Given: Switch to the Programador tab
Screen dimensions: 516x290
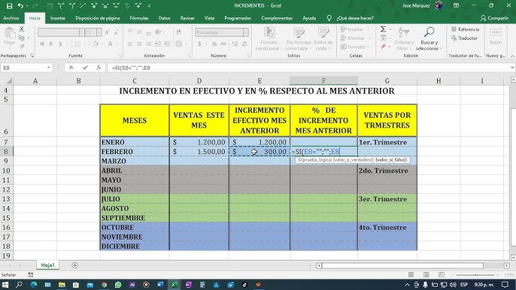Looking at the screenshot, I should click(238, 18).
